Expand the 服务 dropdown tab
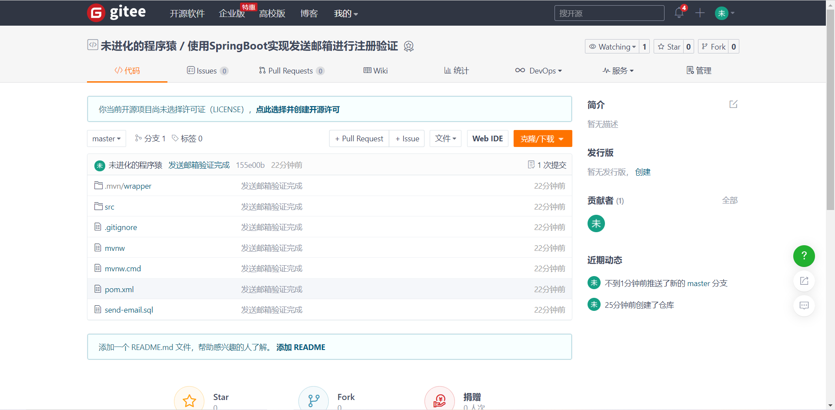Image resolution: width=835 pixels, height=410 pixels. coord(618,70)
